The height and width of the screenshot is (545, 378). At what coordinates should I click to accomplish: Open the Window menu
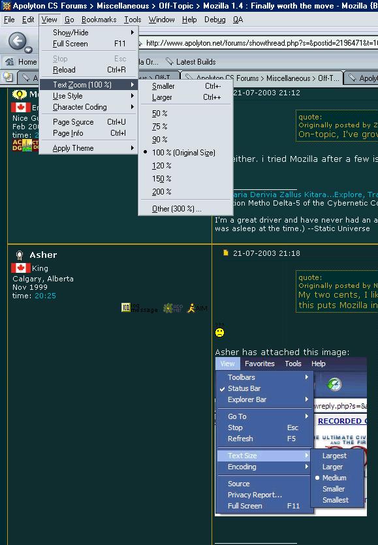pos(162,20)
